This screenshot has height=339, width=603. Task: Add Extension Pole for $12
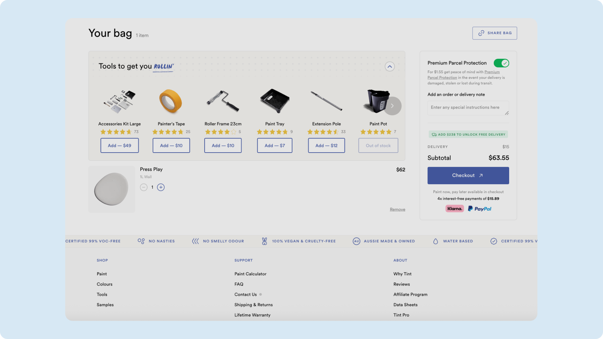(x=326, y=146)
